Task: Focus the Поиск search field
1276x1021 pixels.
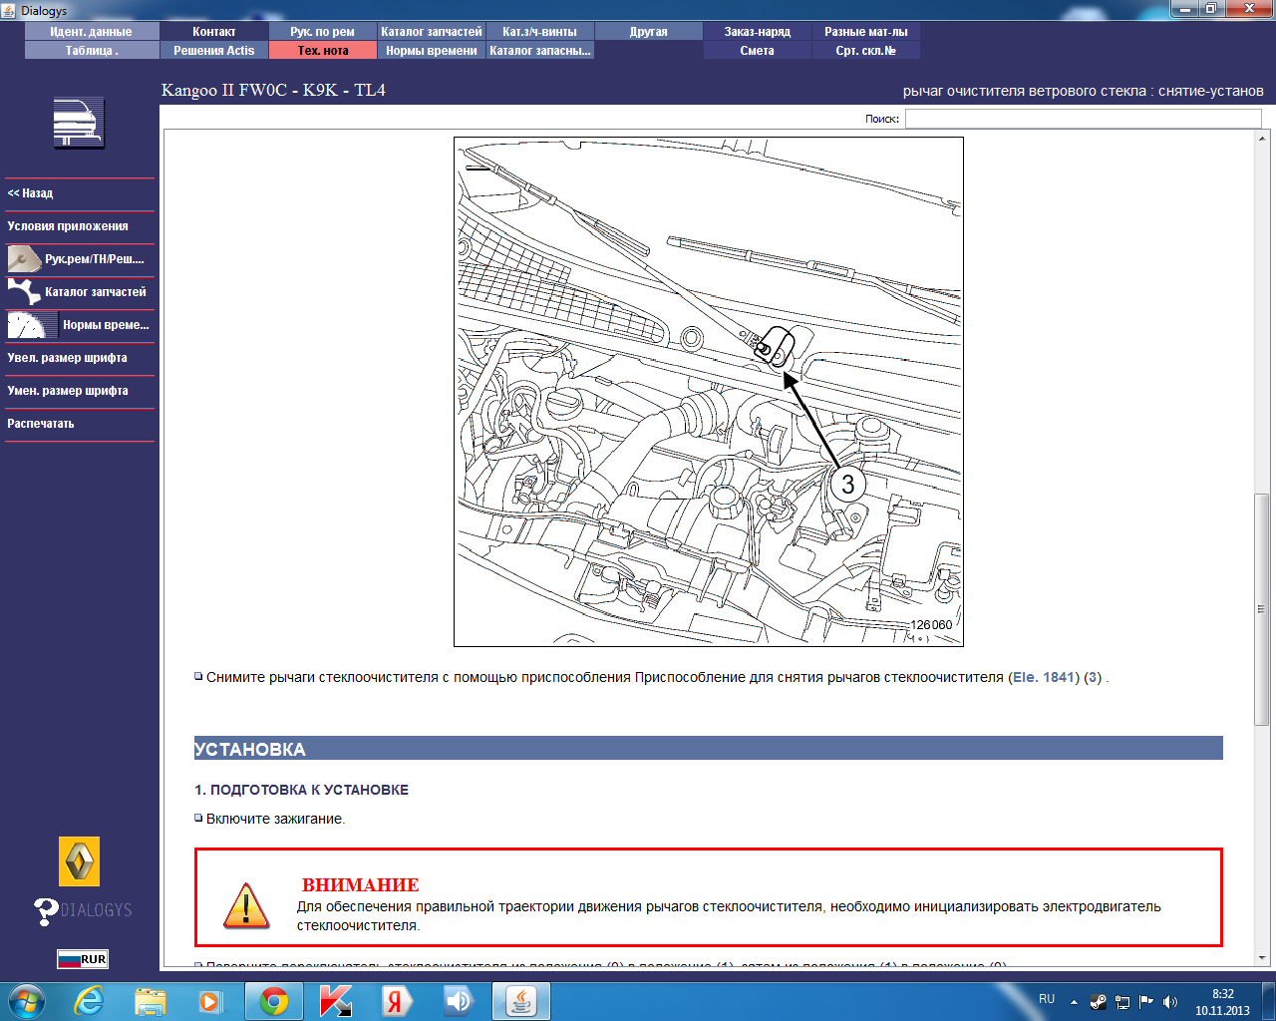Action: pos(1083,119)
